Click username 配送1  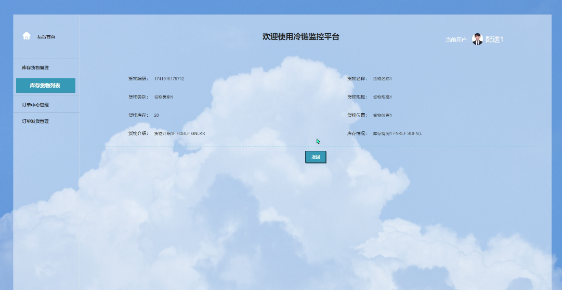[494, 39]
